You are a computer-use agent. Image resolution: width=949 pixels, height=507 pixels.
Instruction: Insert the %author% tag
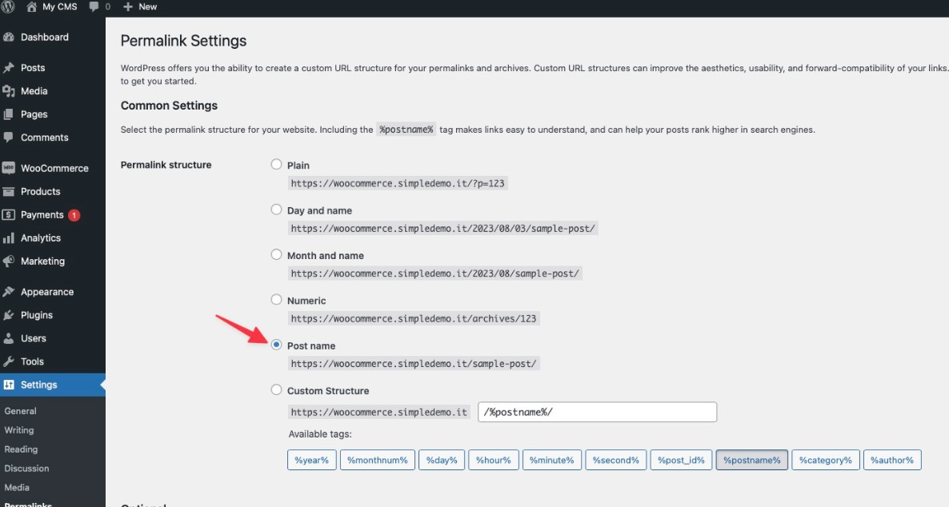coord(892,460)
